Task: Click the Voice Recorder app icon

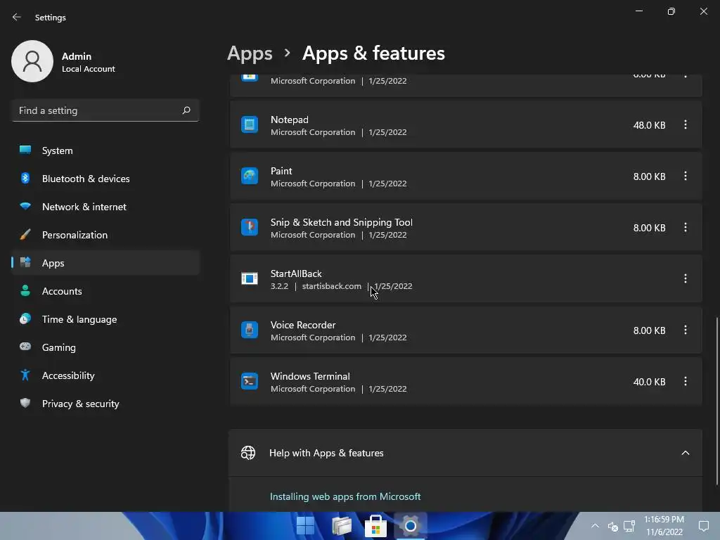Action: point(250,330)
